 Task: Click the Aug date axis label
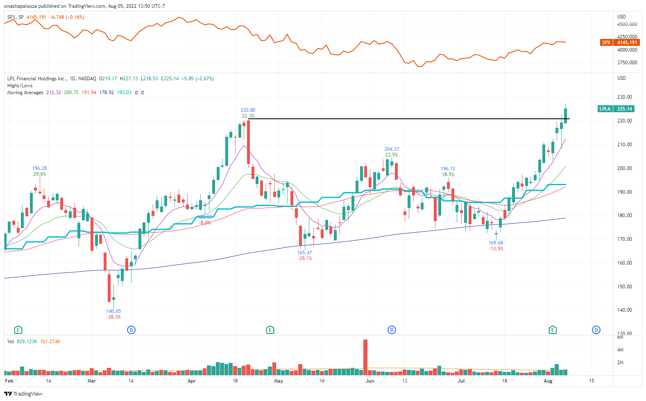coord(548,381)
